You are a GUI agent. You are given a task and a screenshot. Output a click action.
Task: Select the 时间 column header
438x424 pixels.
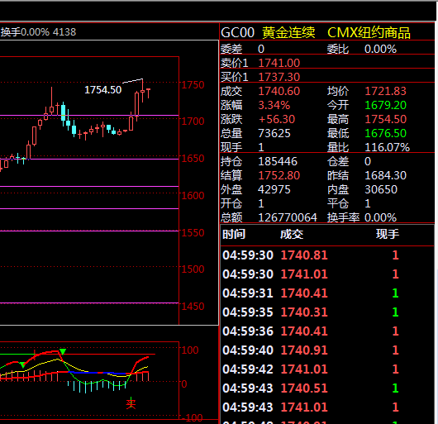tap(234, 234)
